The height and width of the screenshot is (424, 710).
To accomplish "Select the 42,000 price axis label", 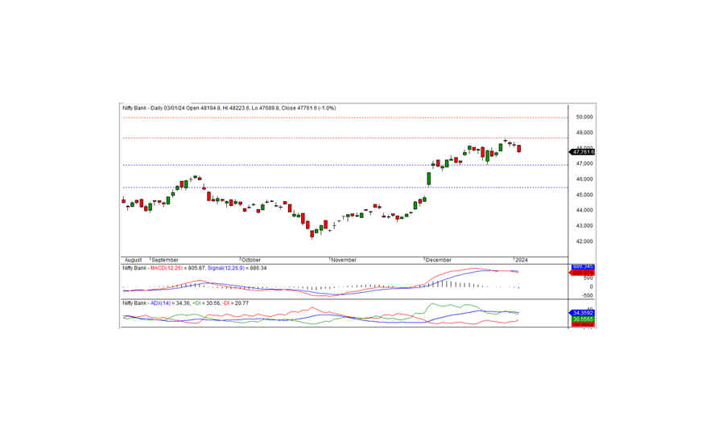I will tap(584, 241).
